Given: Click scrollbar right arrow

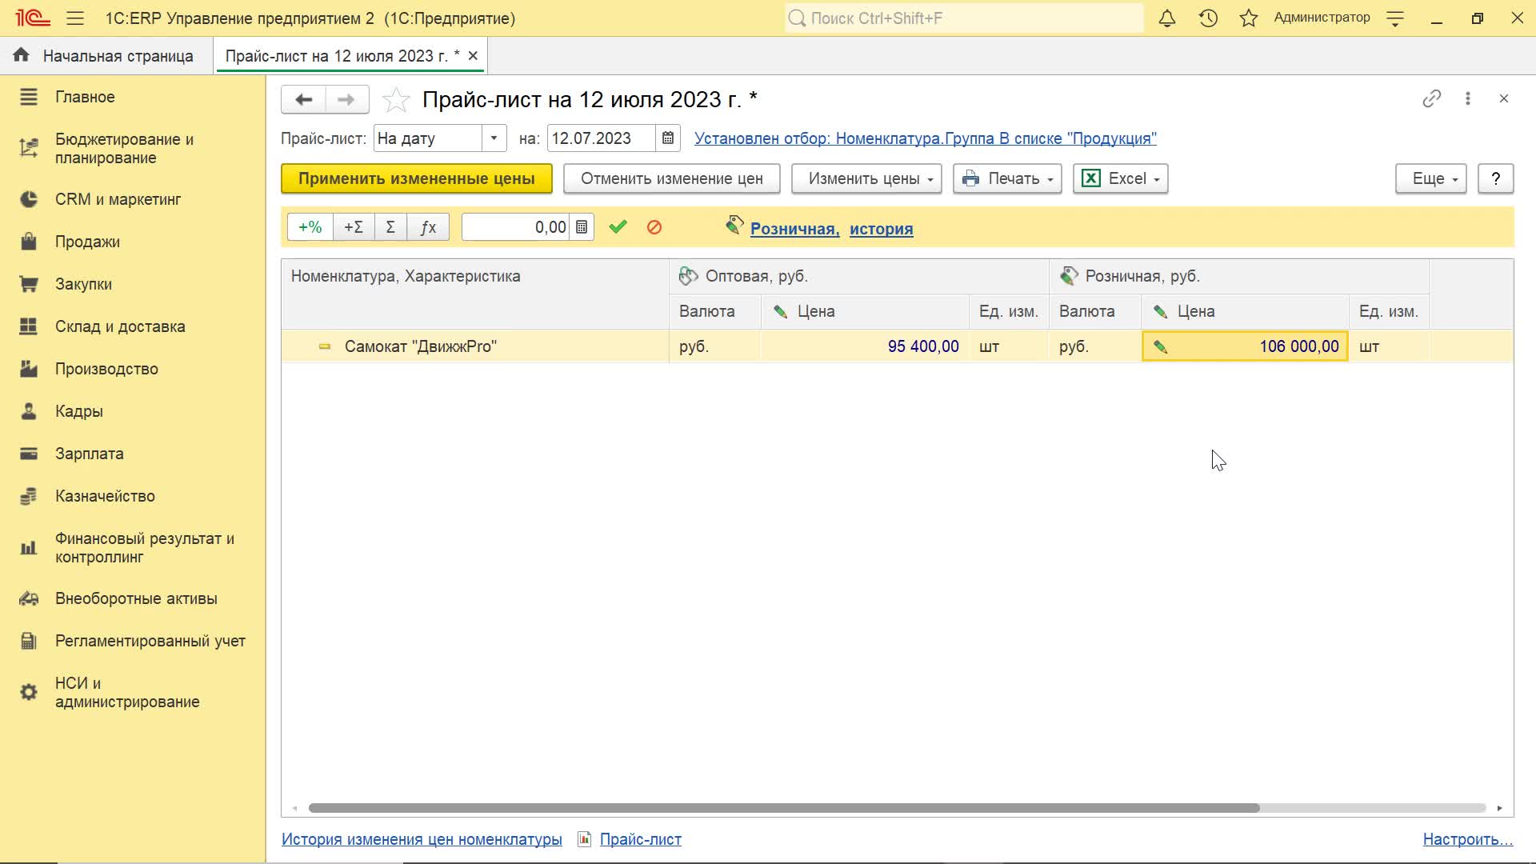Looking at the screenshot, I should pos(1500,808).
